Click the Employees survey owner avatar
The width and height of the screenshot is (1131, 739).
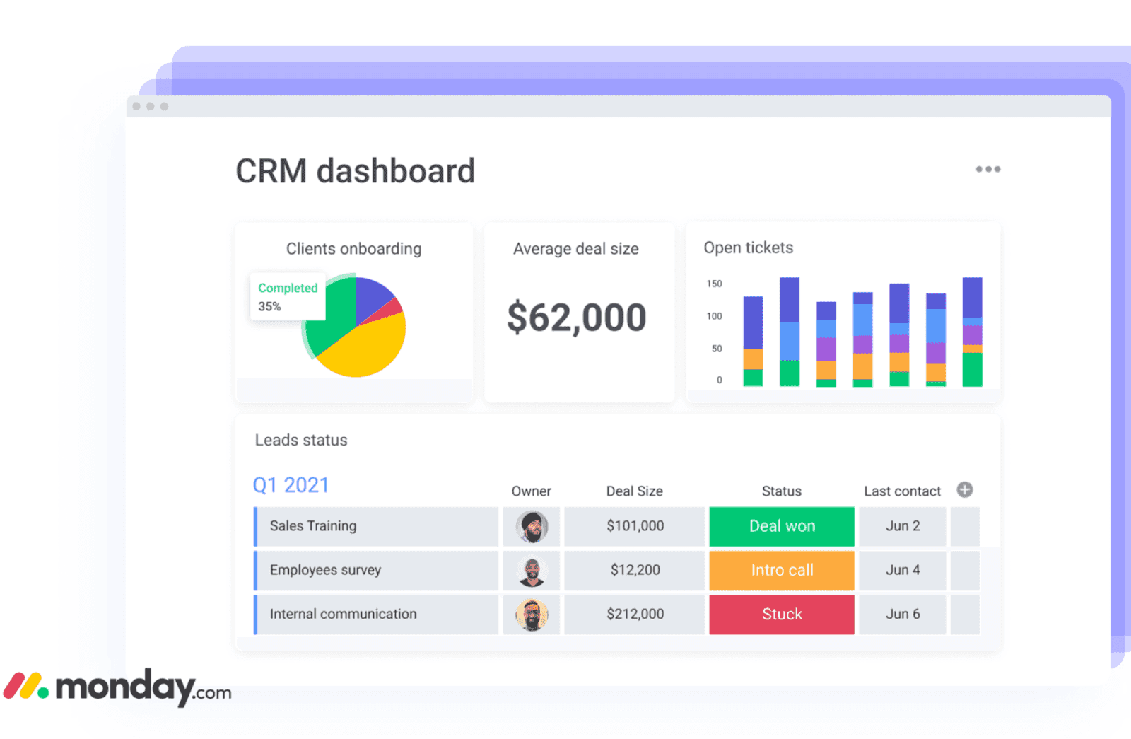(532, 570)
